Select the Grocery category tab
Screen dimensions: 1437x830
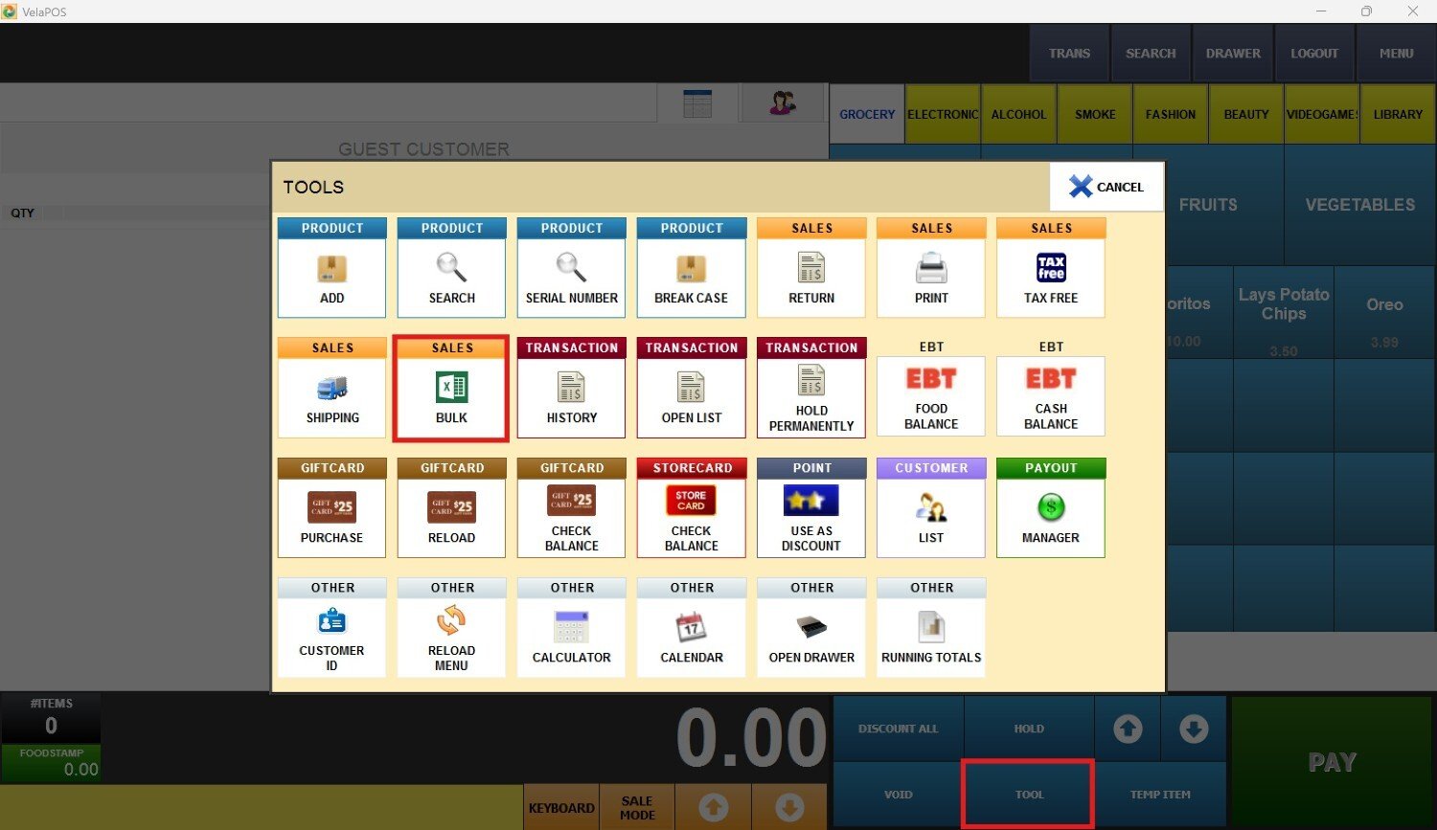867,114
